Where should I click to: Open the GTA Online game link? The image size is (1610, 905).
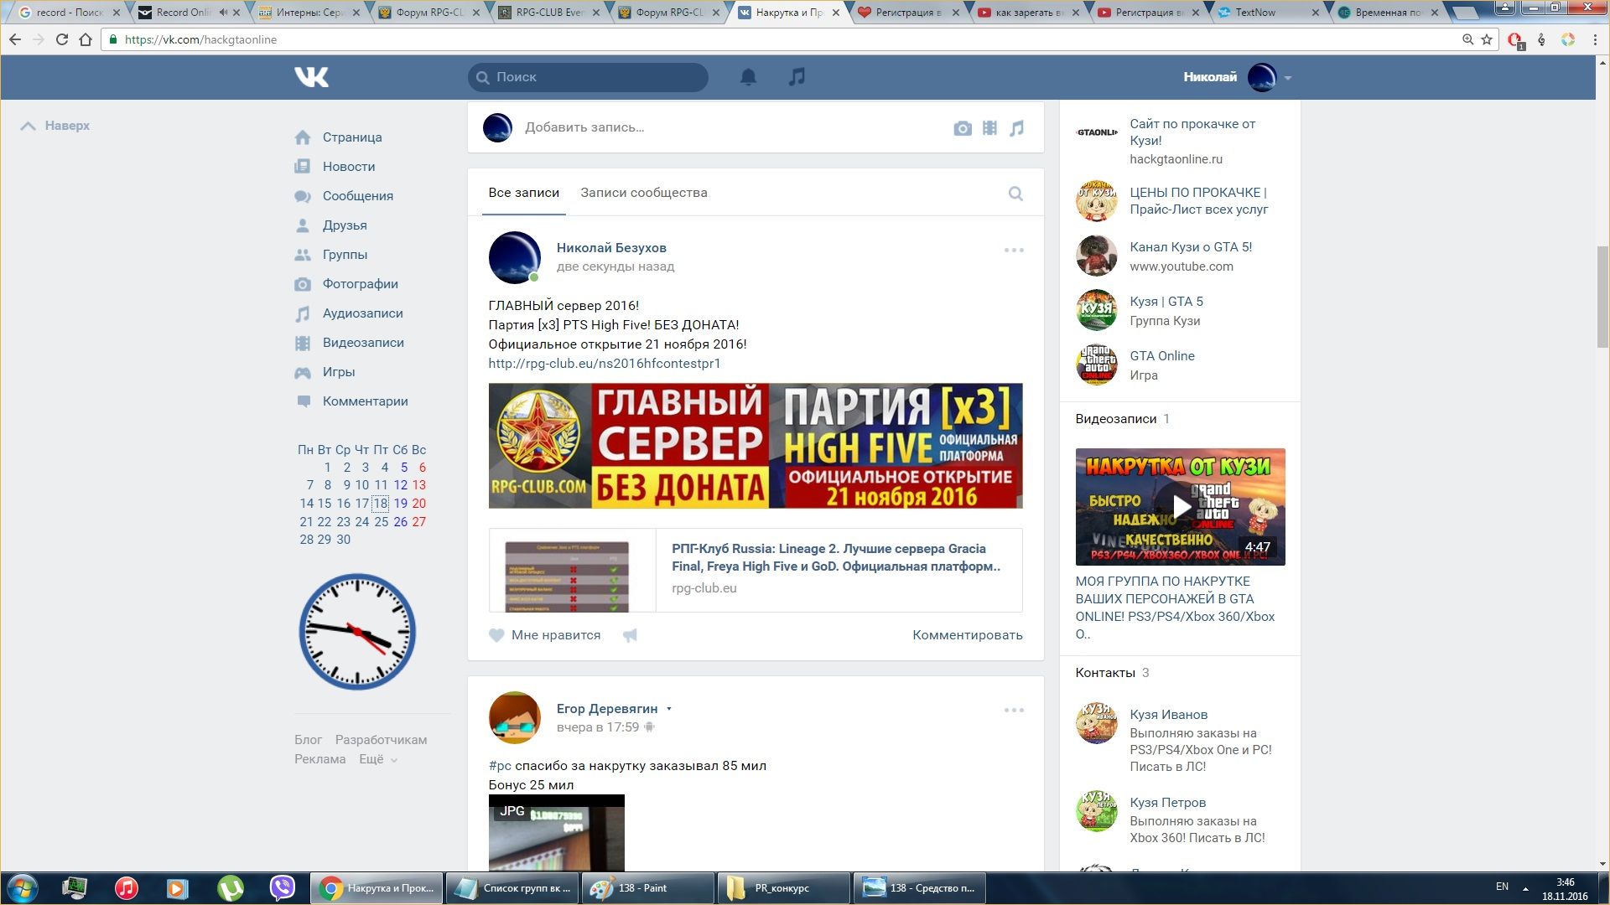click(1162, 356)
